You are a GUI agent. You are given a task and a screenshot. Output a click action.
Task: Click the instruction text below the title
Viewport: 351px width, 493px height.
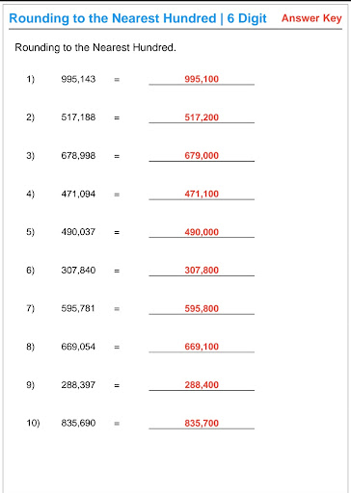click(95, 47)
